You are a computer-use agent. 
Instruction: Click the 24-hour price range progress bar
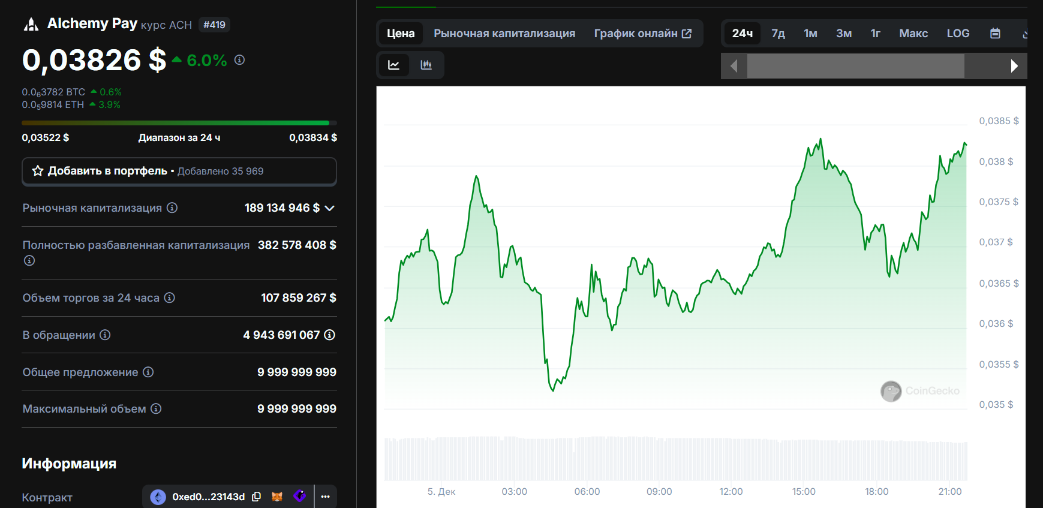coord(179,123)
